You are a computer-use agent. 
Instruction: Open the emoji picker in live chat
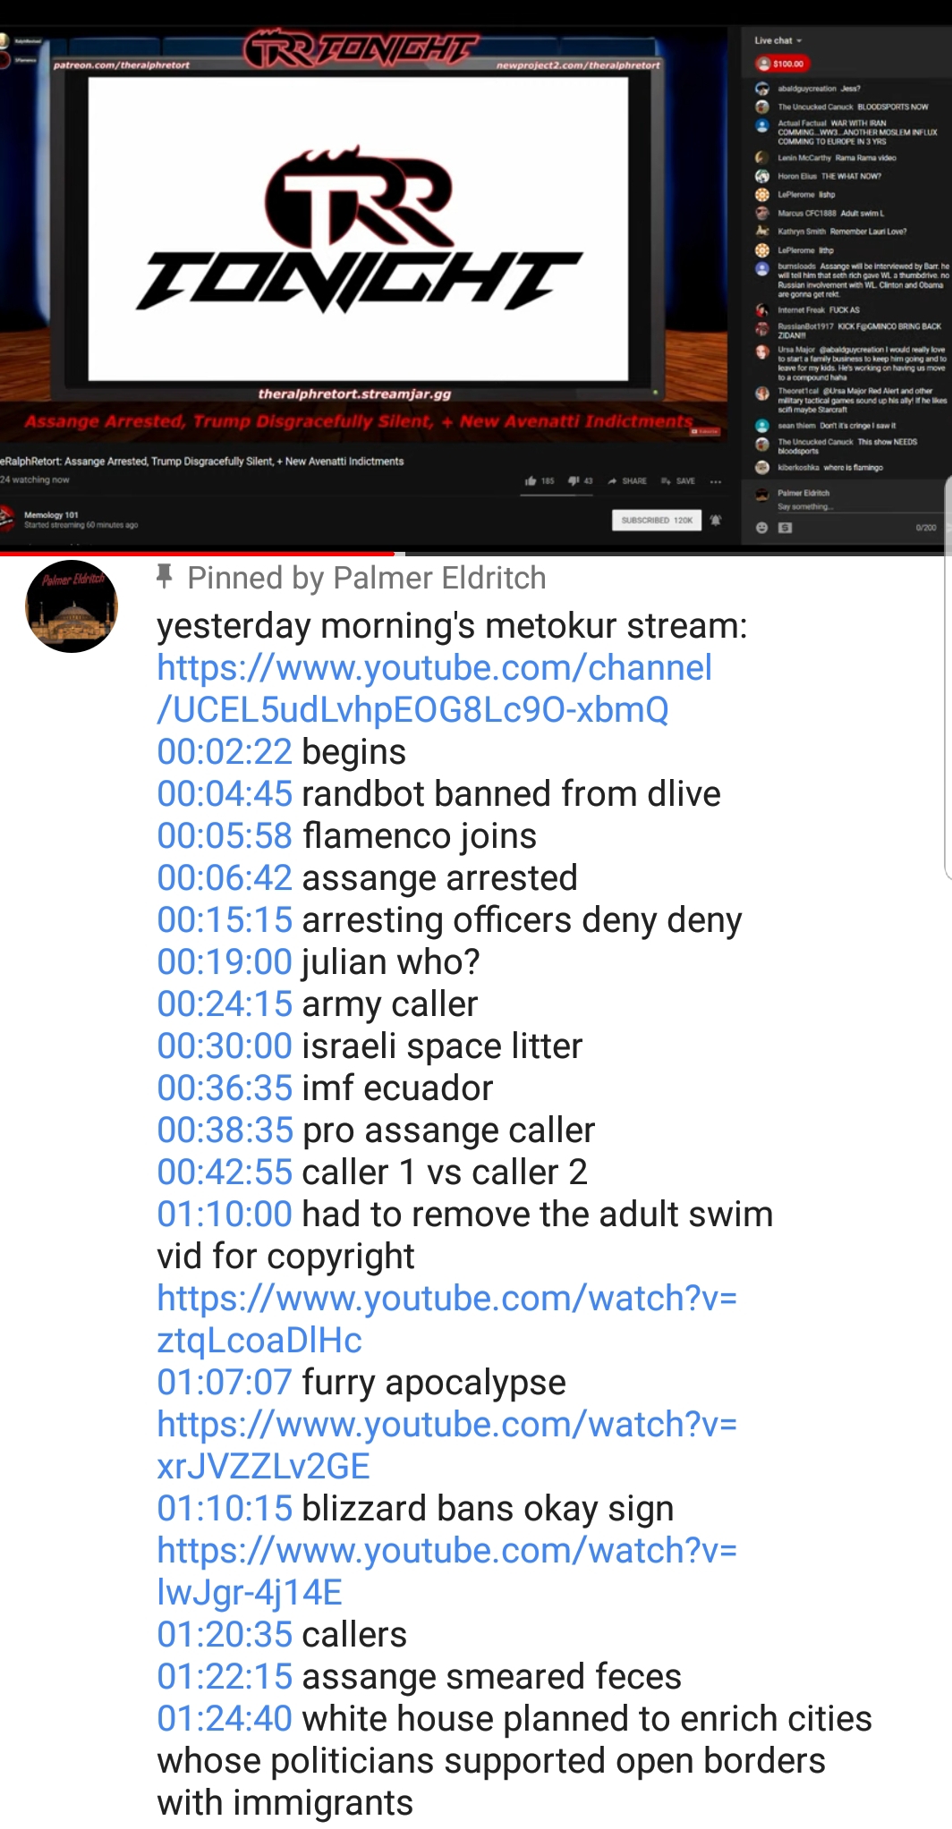click(x=761, y=528)
